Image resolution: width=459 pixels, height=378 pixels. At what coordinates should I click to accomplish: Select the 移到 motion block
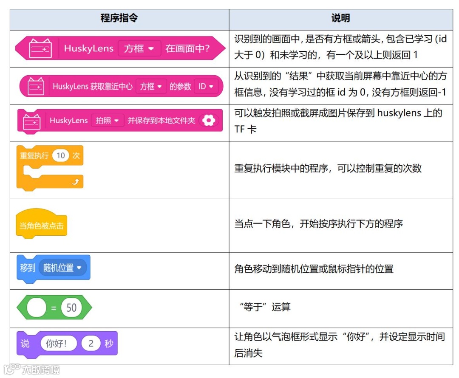point(53,269)
